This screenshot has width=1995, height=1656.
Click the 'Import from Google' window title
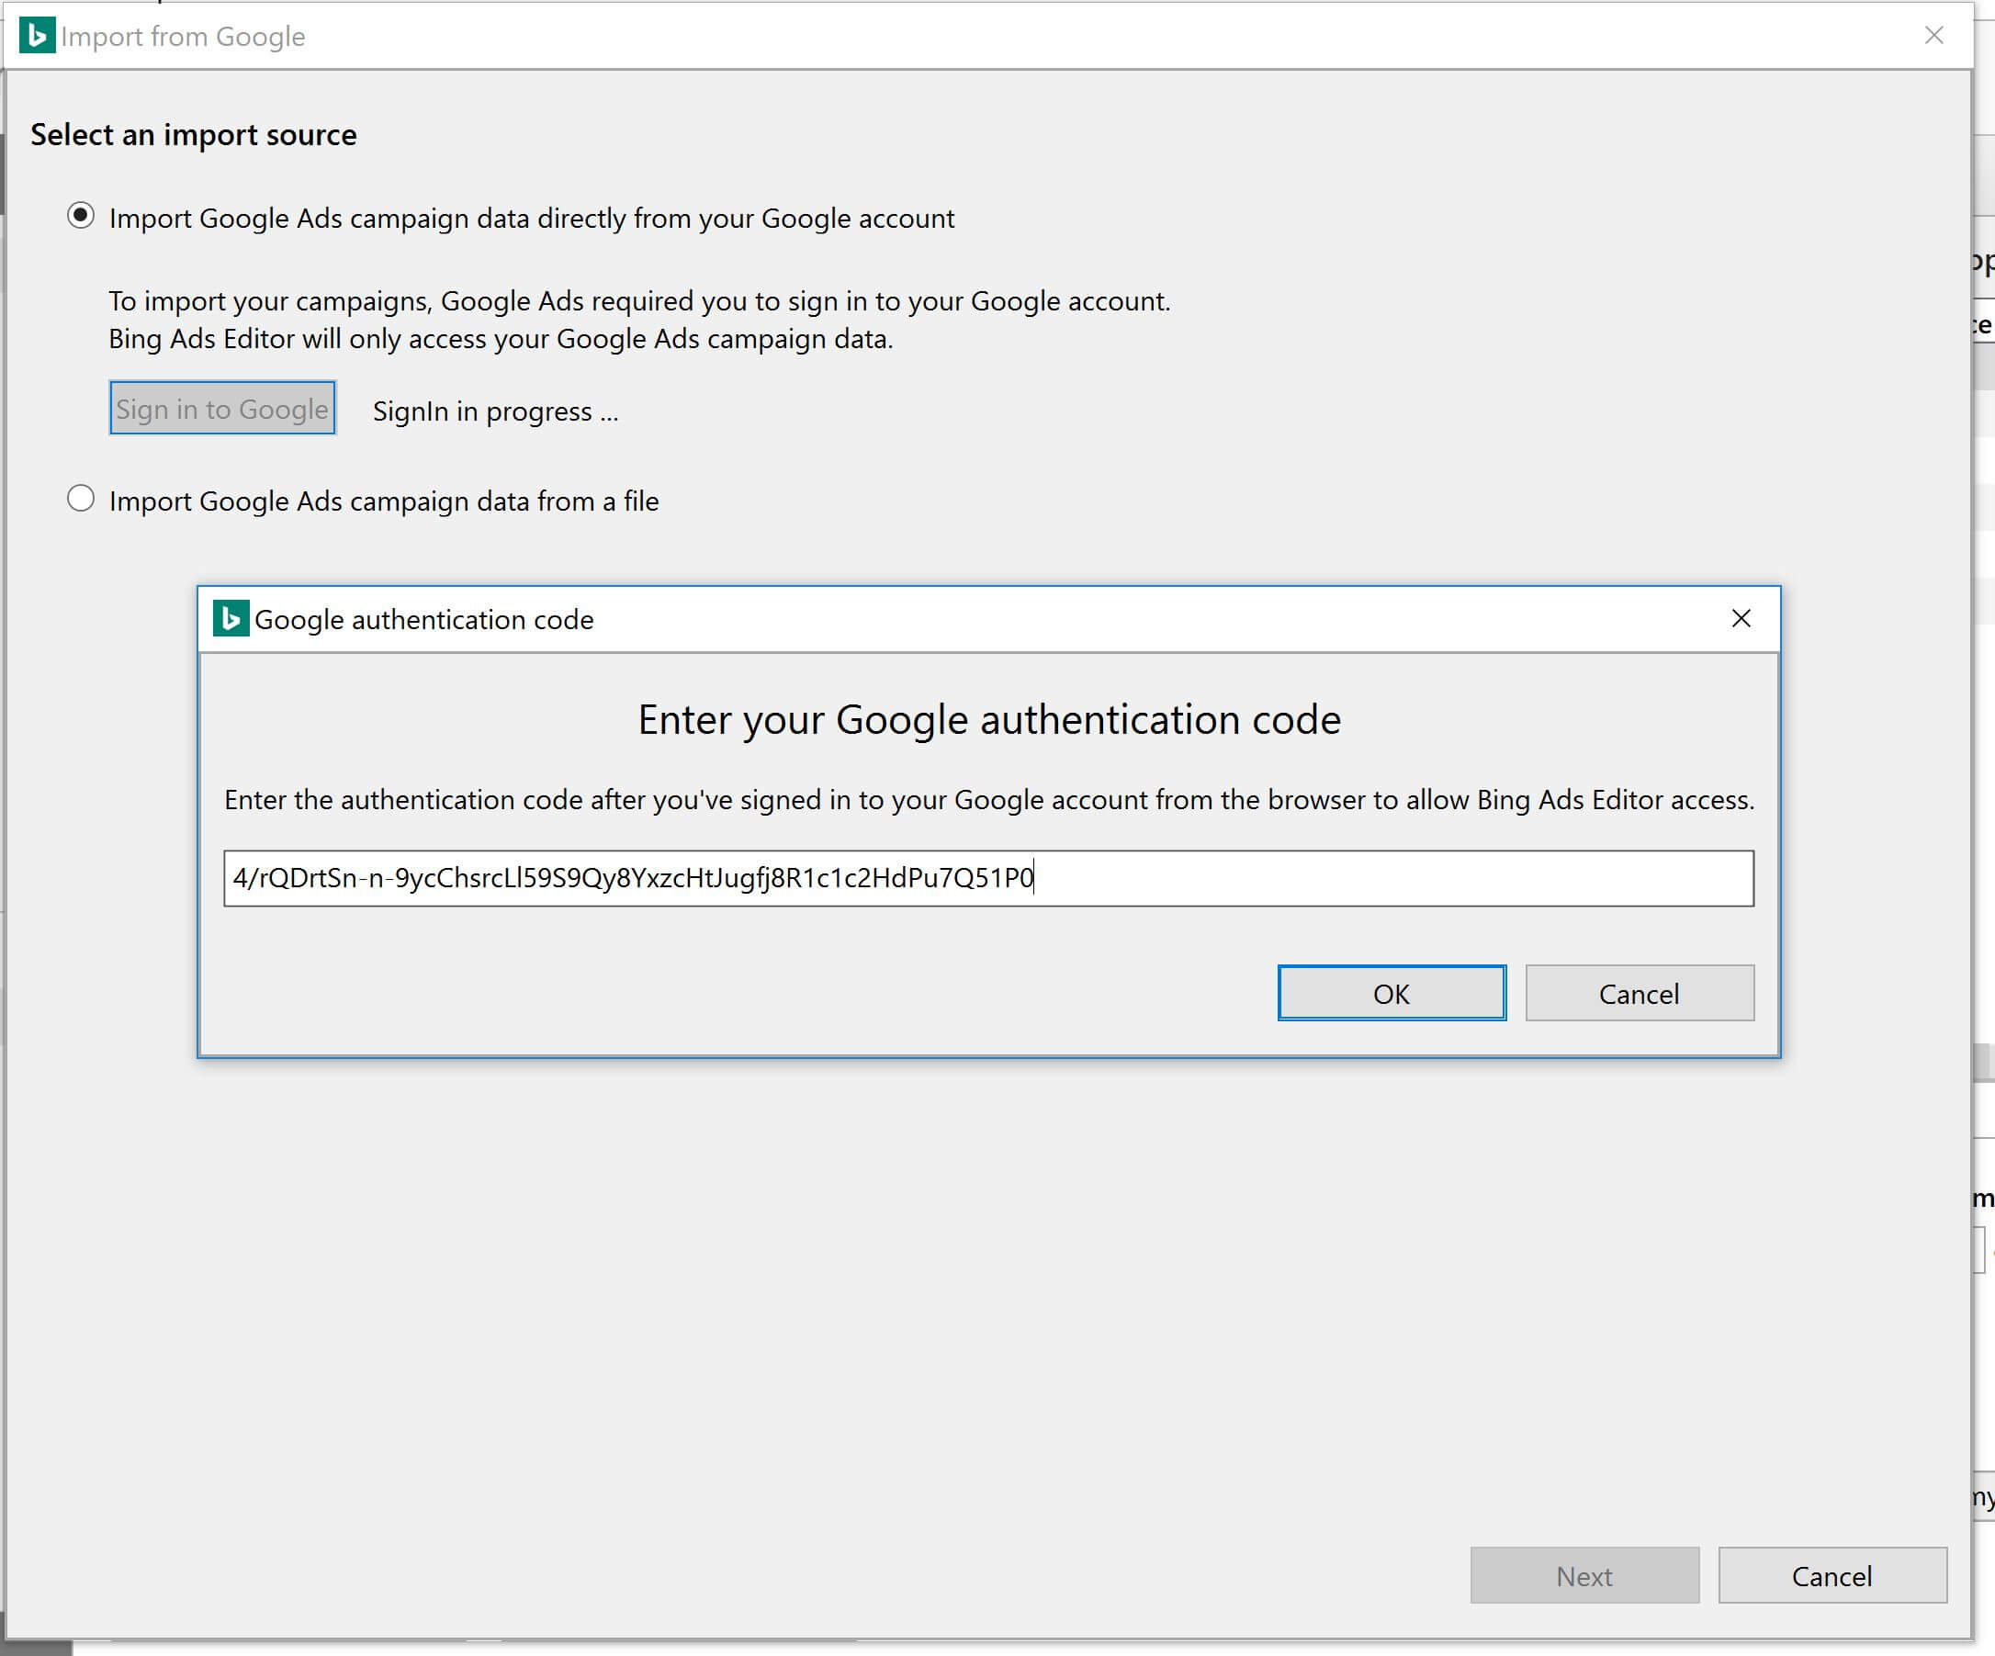click(184, 36)
